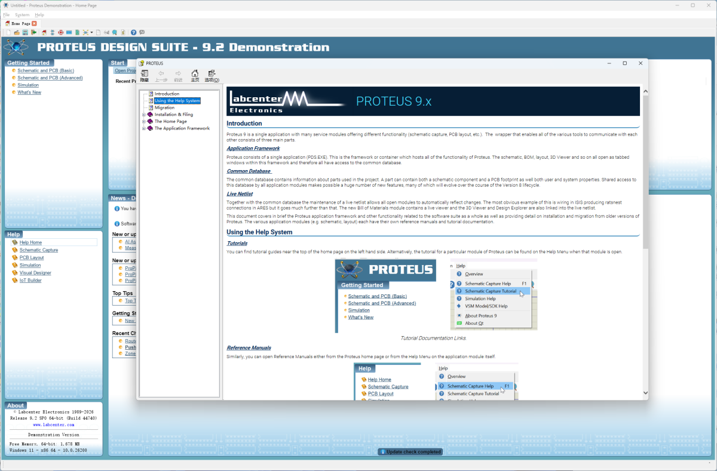Expand The Home Page tree node
The width and height of the screenshot is (717, 471).
(144, 121)
